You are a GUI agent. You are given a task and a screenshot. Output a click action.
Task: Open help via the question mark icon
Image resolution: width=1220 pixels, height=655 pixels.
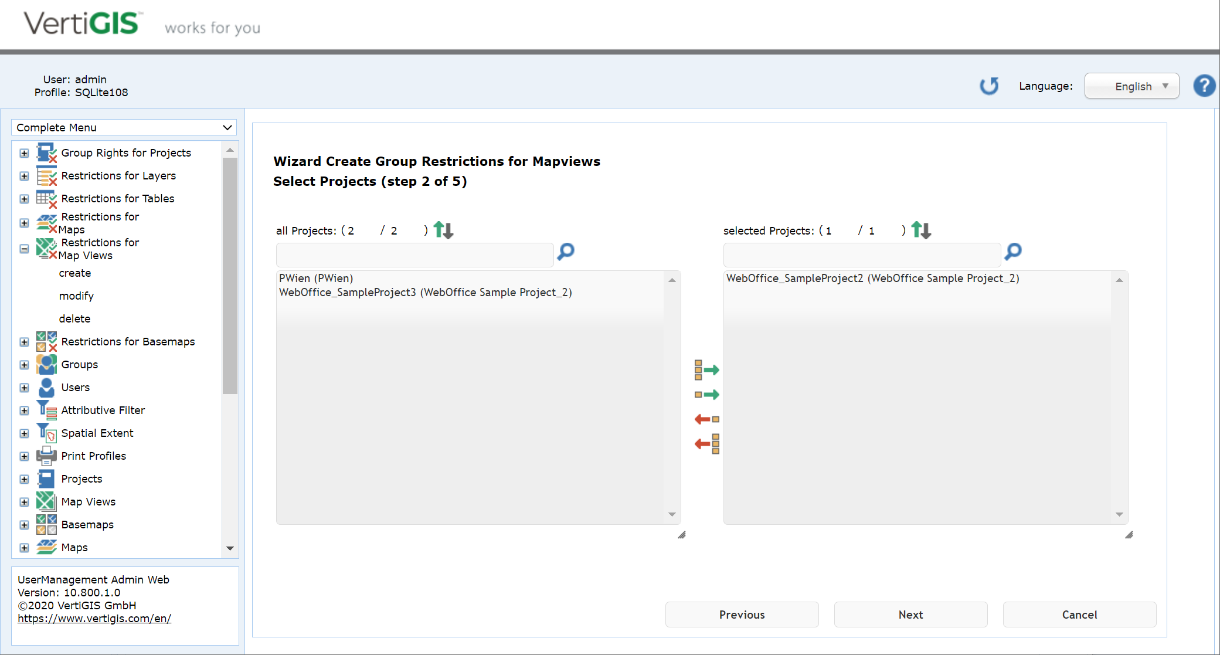(x=1204, y=86)
